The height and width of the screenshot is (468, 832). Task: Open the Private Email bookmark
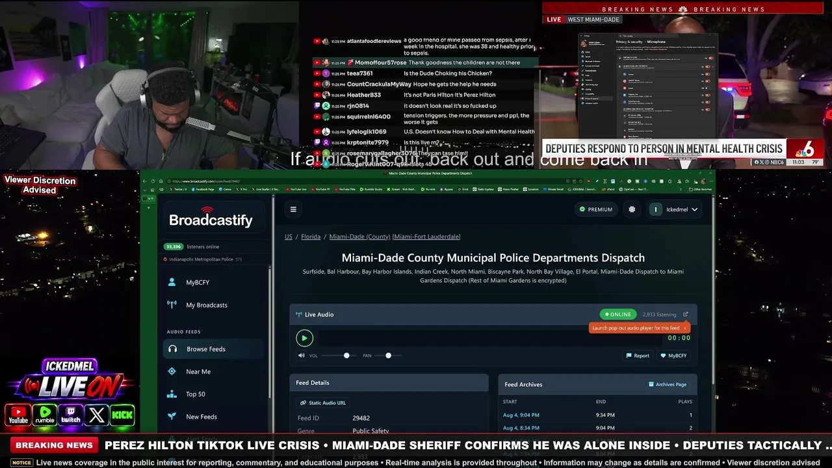pos(554,189)
